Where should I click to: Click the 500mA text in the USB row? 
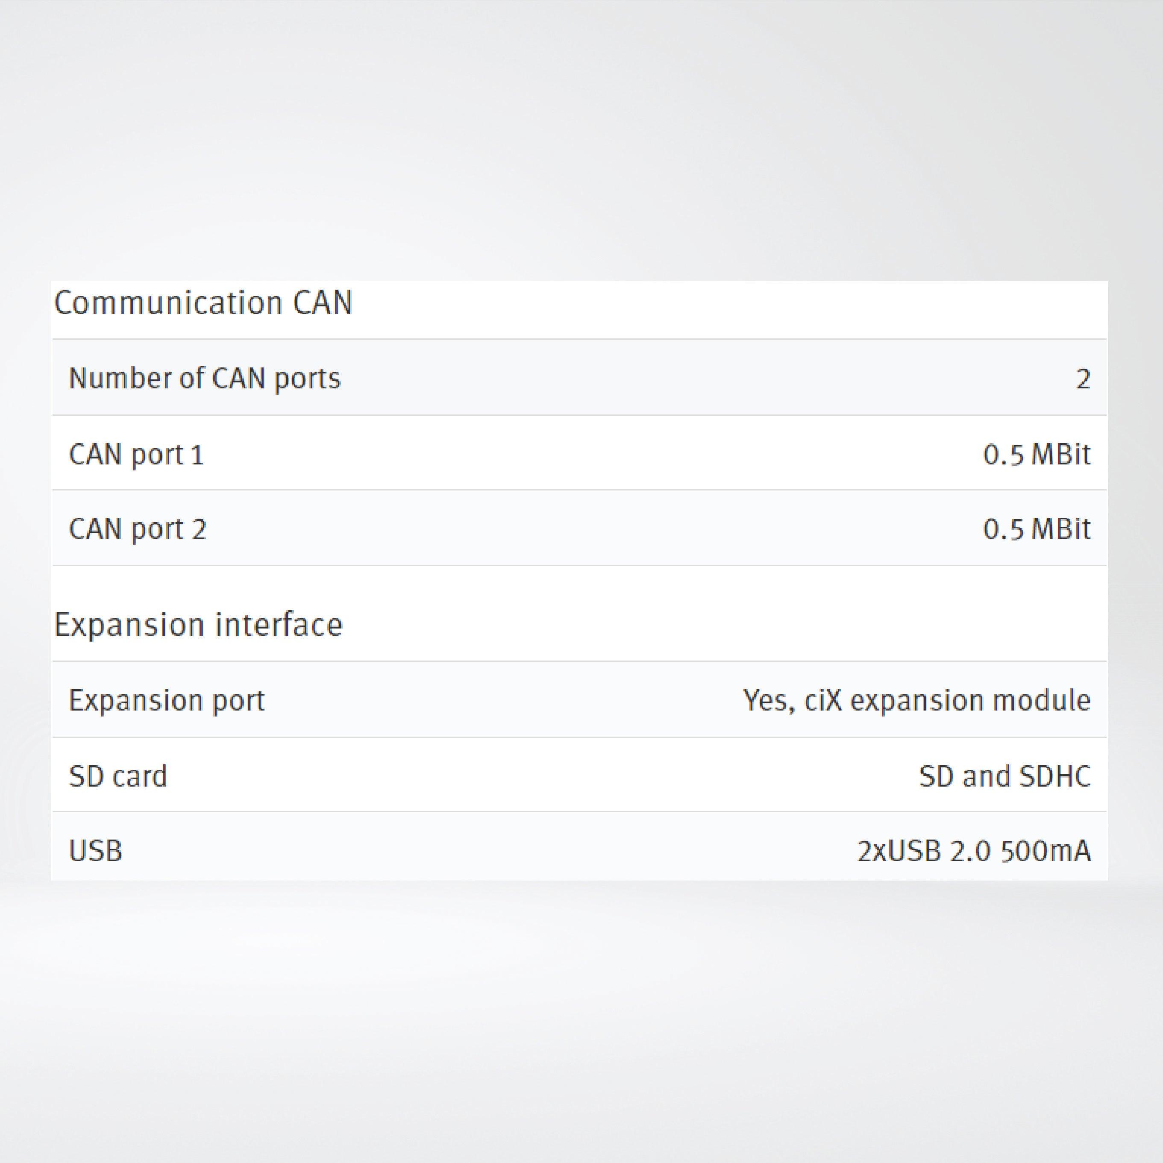tap(1046, 851)
